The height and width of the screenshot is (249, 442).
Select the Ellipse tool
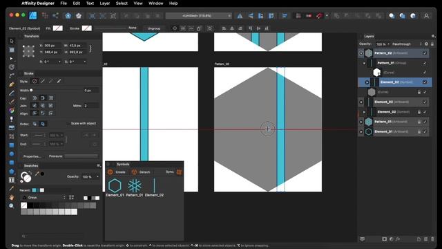pyautogui.click(x=12, y=154)
